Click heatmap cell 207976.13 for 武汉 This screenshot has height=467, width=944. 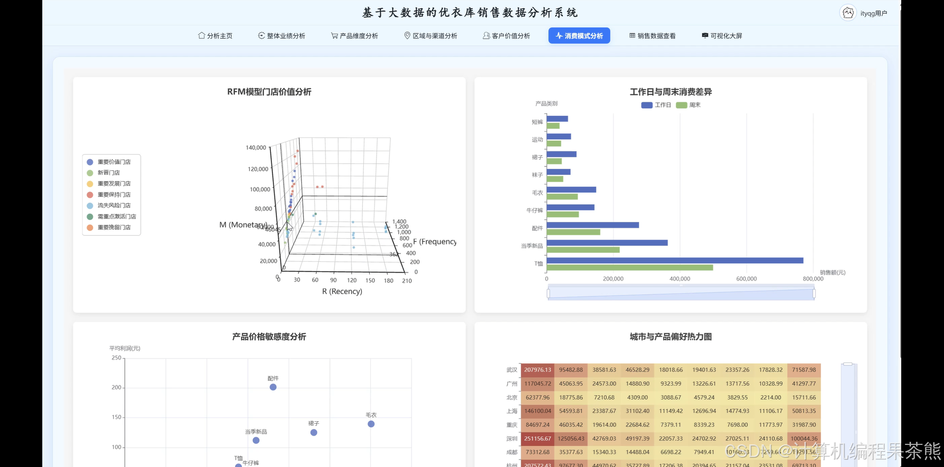click(537, 370)
